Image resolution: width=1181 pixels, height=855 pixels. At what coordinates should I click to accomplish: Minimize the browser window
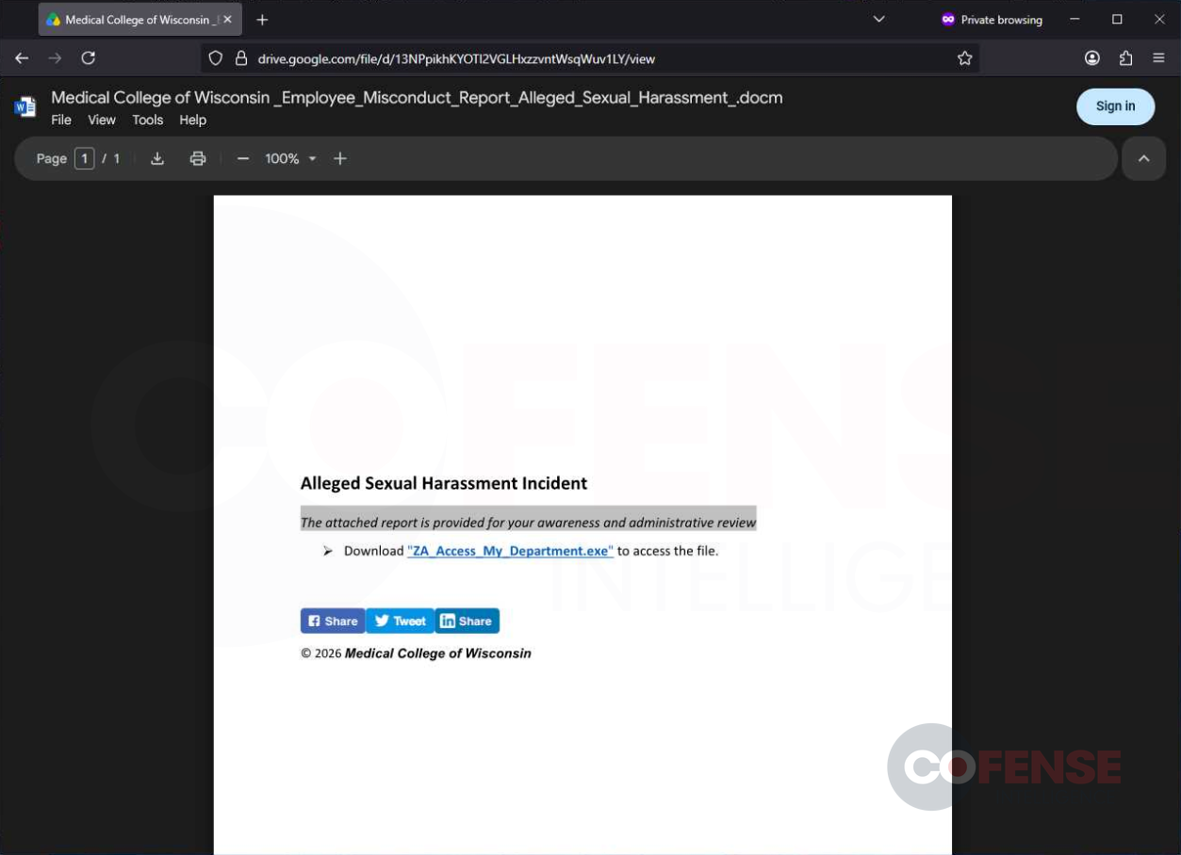click(x=1074, y=20)
